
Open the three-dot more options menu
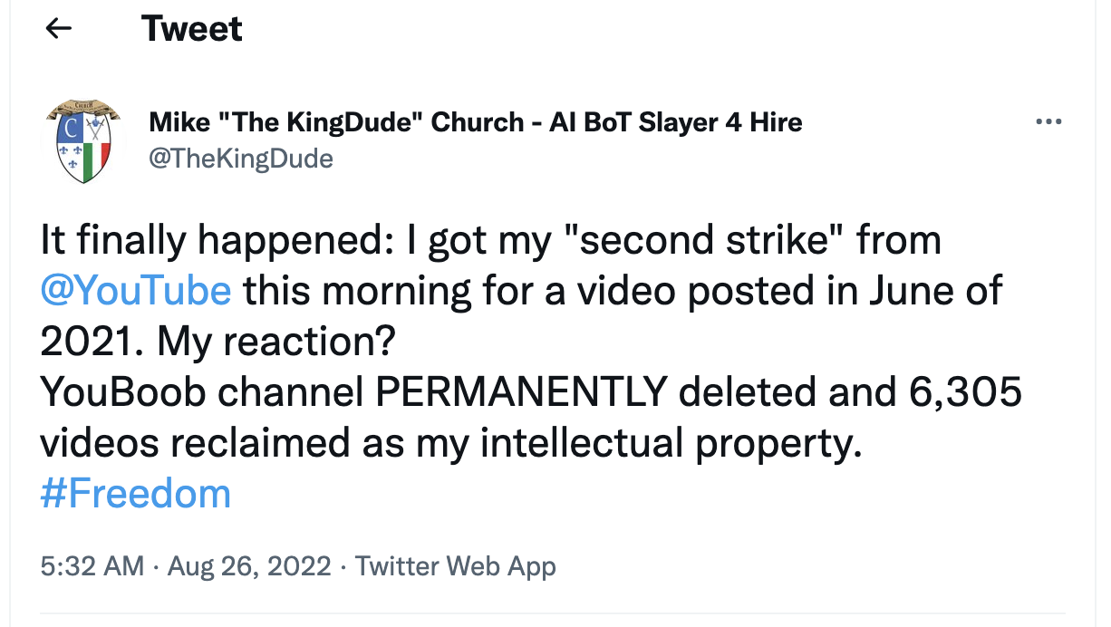tap(1048, 121)
